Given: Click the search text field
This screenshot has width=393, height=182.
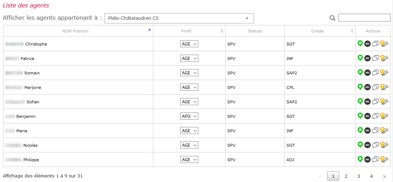Looking at the screenshot, I should 364,18.
